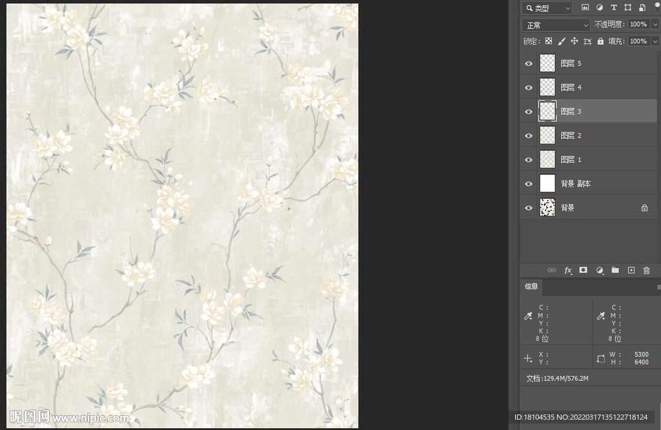
Task: Click the lock transparent pixels icon
Action: 549,41
